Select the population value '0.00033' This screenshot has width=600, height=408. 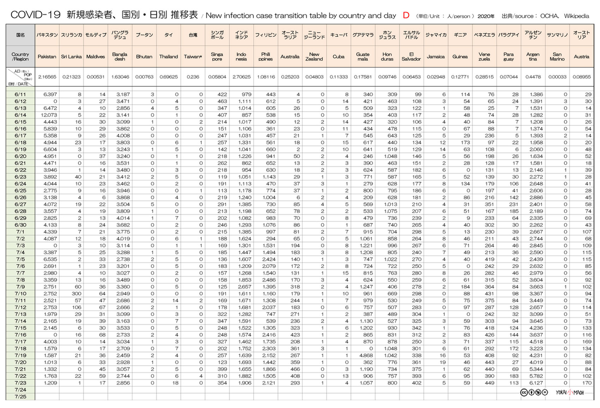pyautogui.click(x=557, y=77)
